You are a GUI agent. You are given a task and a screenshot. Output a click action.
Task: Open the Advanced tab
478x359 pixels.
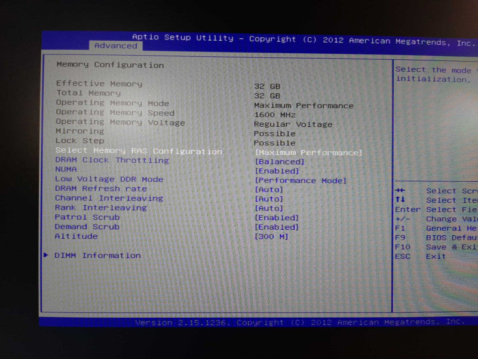coord(115,45)
